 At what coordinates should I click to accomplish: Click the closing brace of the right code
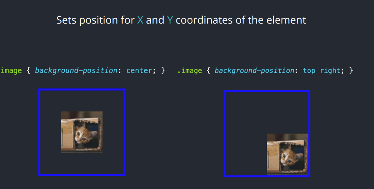click(x=351, y=71)
